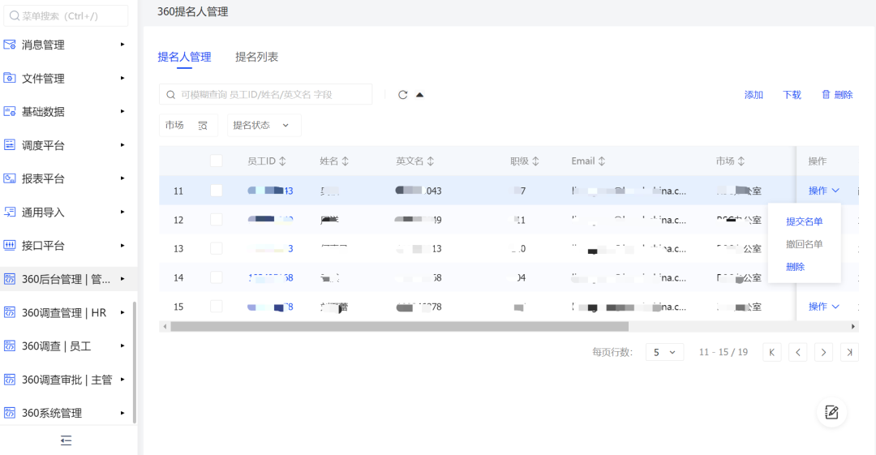Jump to the last page of results
Viewport: 876px width, 455px height.
[849, 352]
